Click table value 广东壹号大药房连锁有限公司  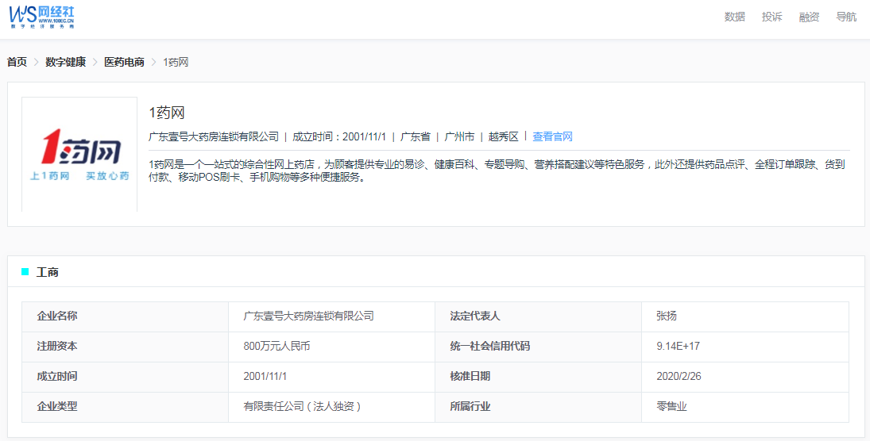point(308,316)
